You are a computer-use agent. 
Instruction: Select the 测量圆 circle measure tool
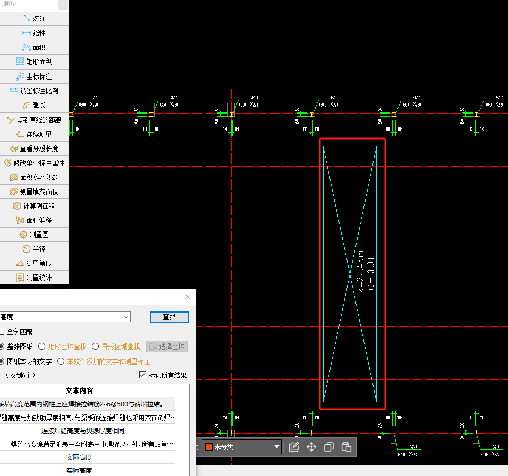click(x=34, y=235)
